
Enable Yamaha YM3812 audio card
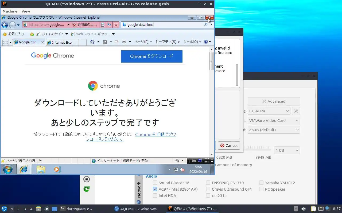(261, 183)
